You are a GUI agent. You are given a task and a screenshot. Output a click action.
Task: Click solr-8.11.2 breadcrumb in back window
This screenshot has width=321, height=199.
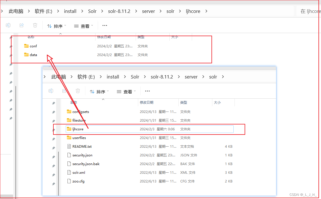[119, 11]
